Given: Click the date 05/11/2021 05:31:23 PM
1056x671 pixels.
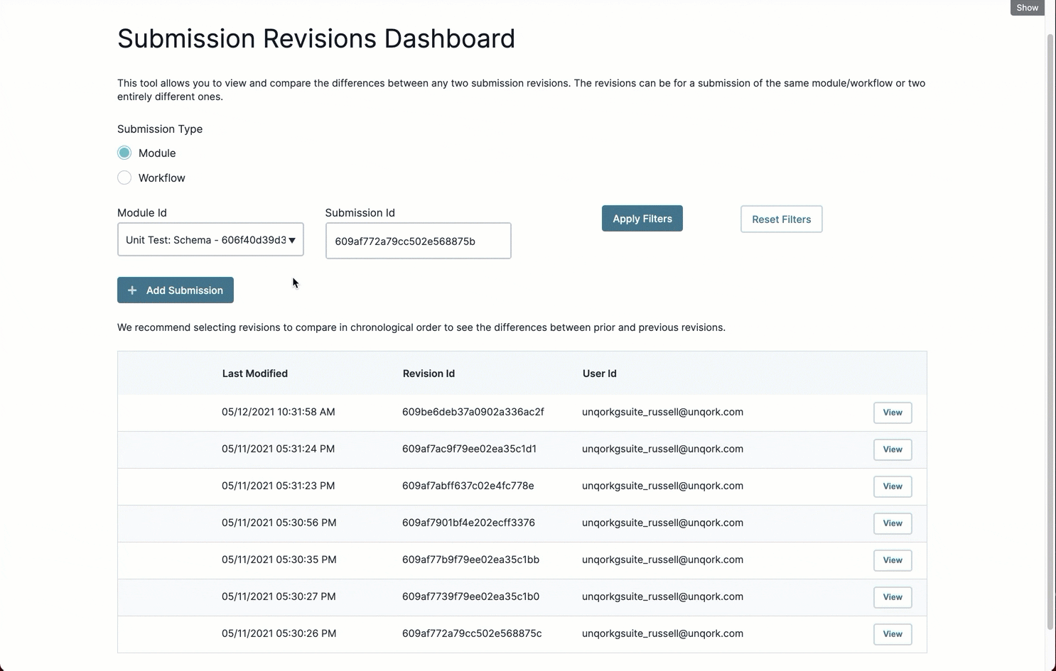Looking at the screenshot, I should [x=279, y=486].
